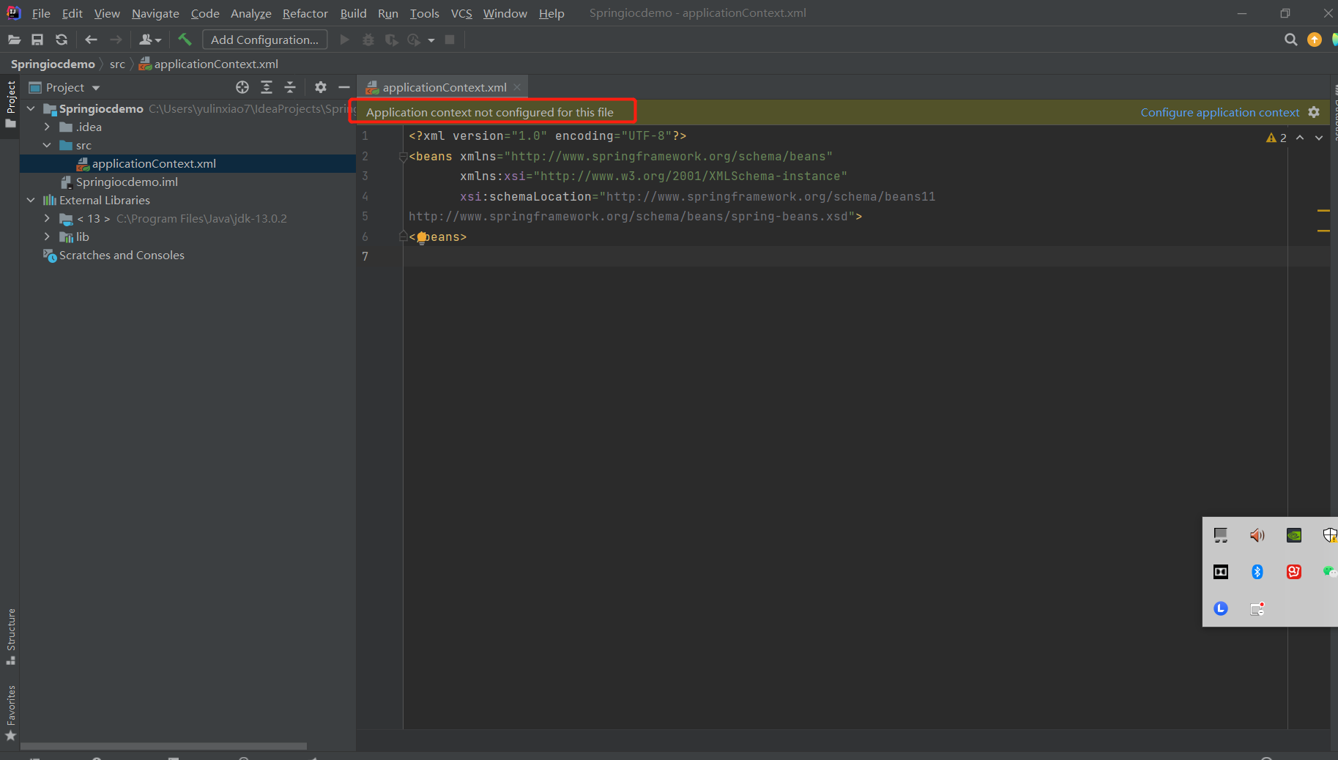The image size is (1338, 760).
Task: Open the VCS menu
Action: [461, 13]
